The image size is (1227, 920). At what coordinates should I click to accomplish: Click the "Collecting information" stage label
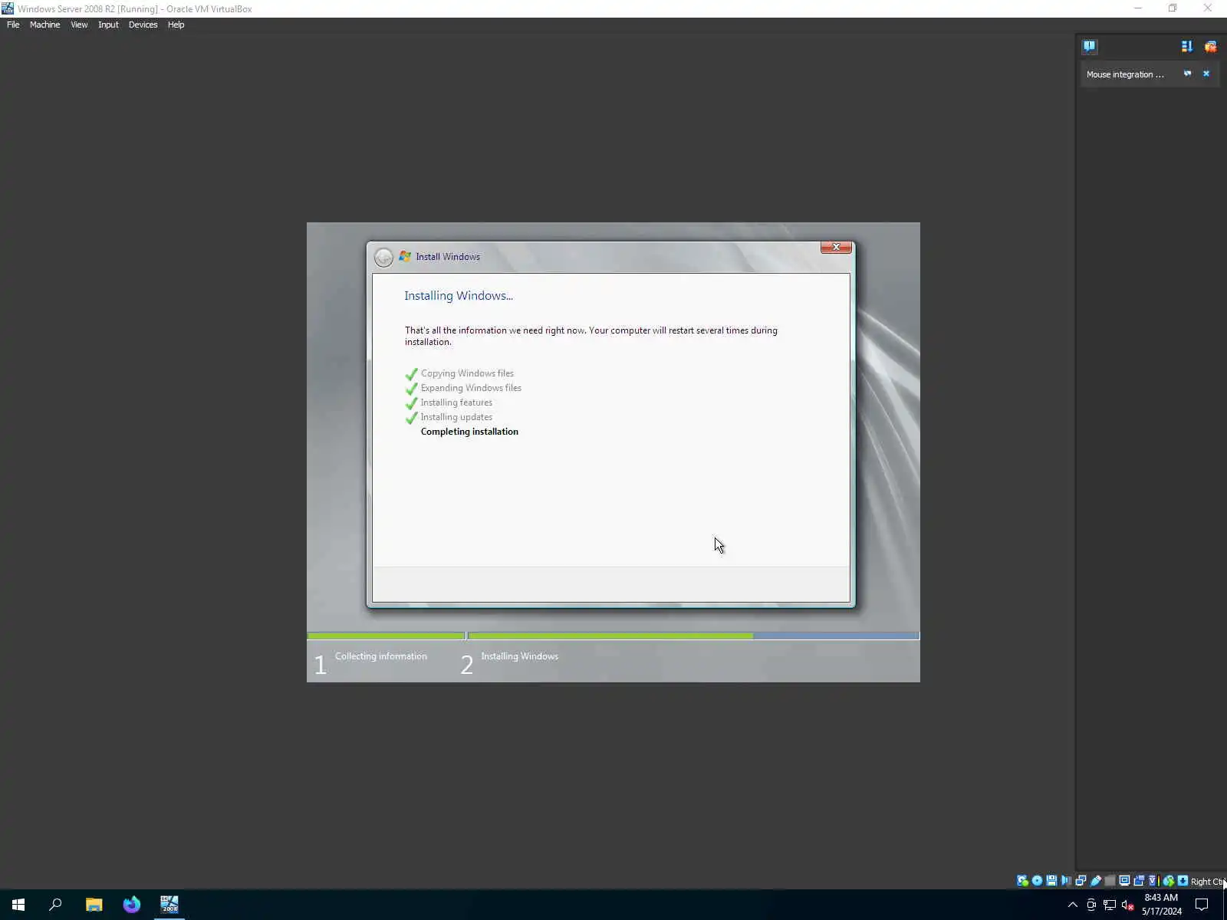(x=381, y=656)
